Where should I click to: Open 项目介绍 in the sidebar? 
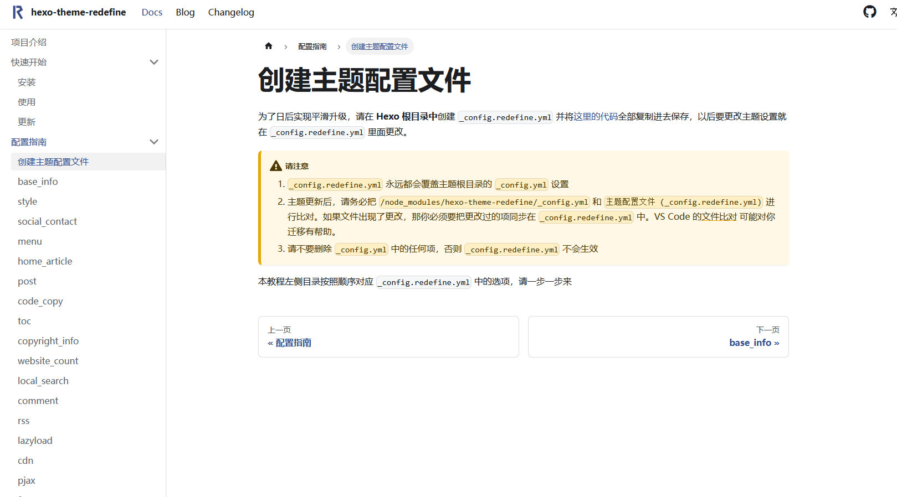pyautogui.click(x=29, y=43)
